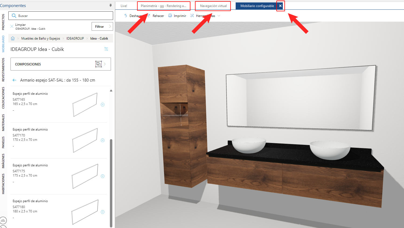The image size is (404, 228).
Task: Expand the COMPOSICIONES section
Action: coord(61,64)
